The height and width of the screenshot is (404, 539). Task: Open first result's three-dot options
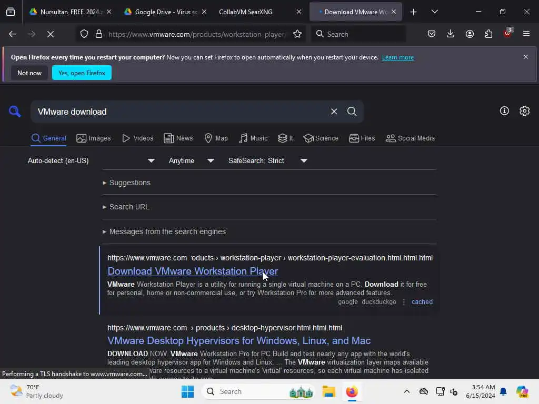tap(404, 302)
